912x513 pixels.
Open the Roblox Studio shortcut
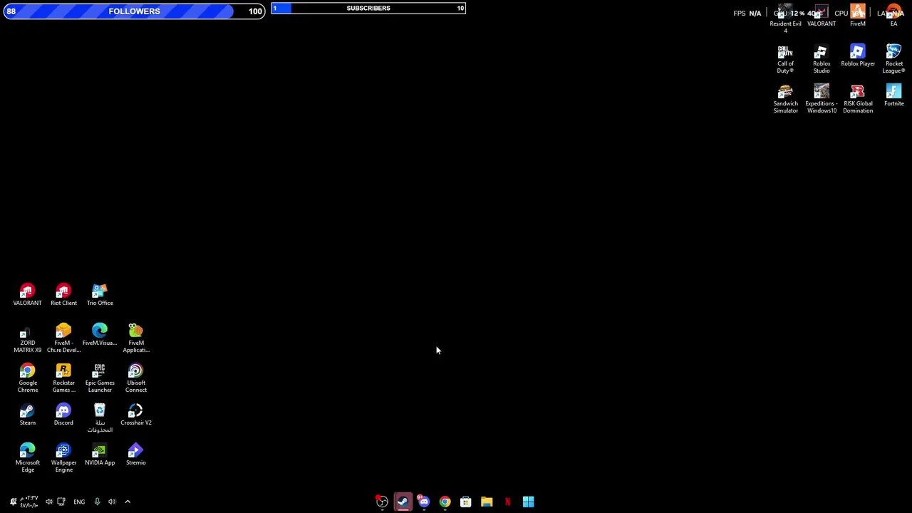(x=822, y=59)
